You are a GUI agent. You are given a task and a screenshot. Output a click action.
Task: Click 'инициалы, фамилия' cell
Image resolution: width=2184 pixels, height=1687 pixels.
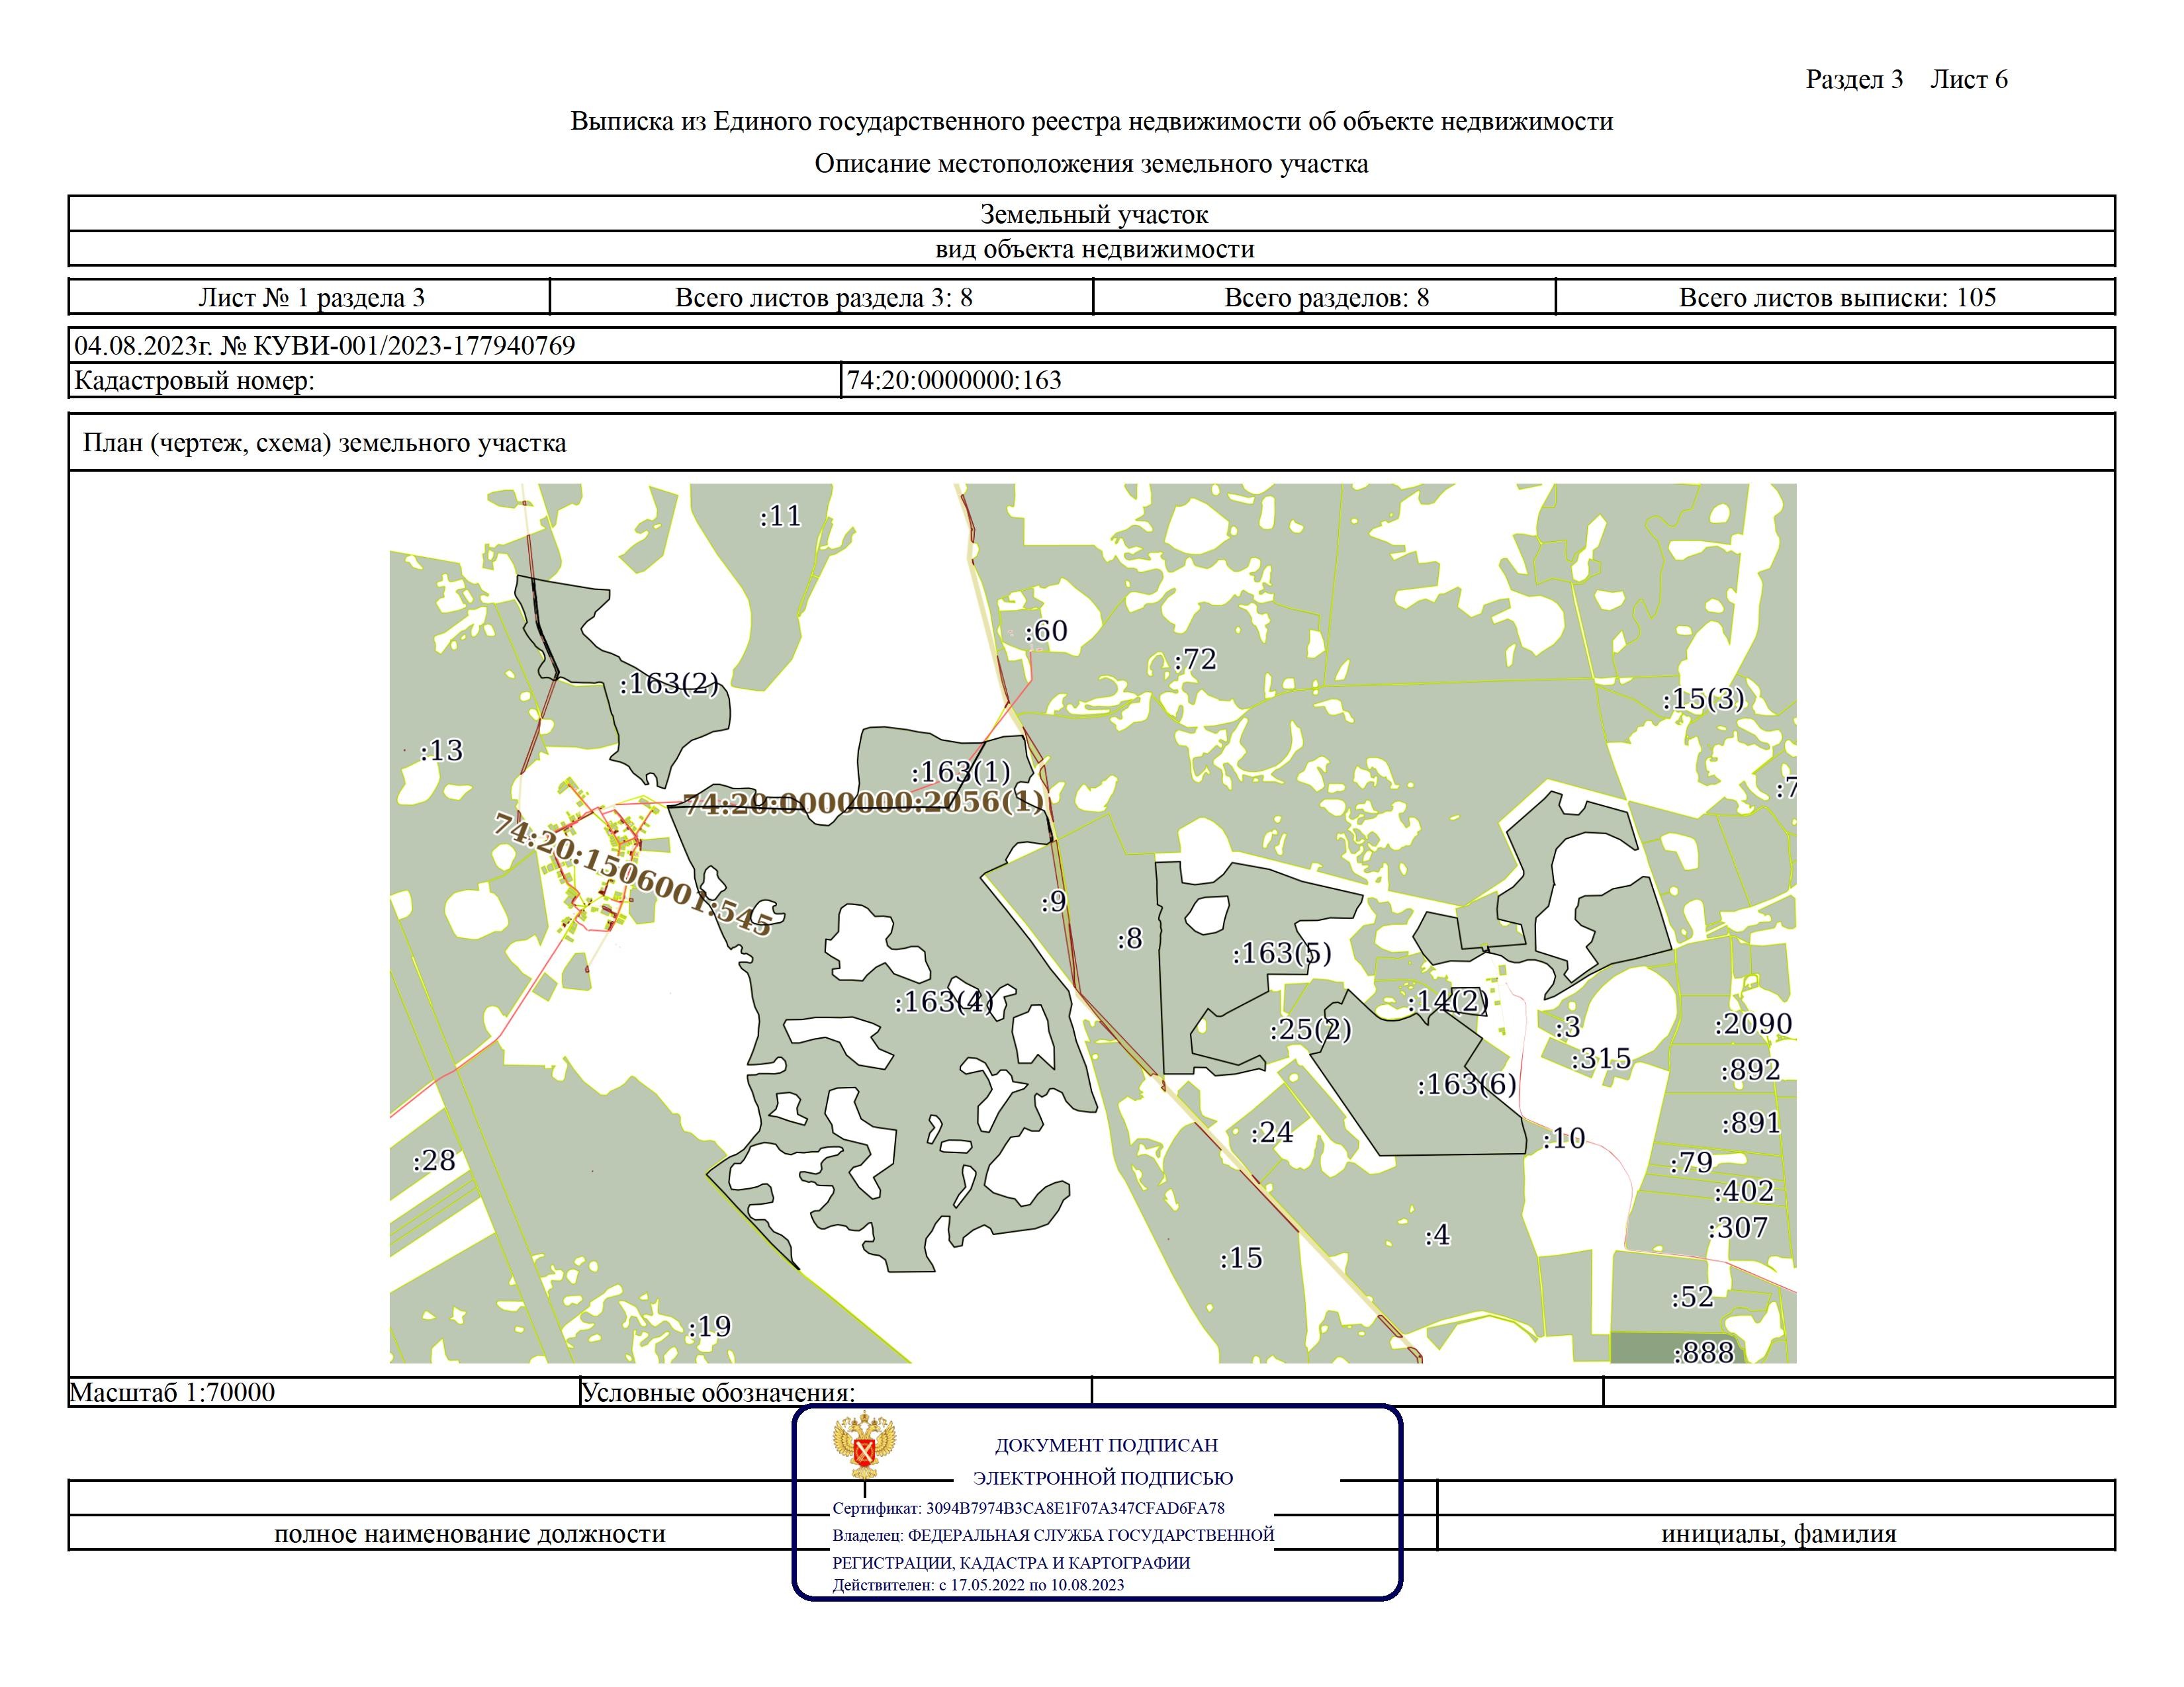(x=1777, y=1533)
